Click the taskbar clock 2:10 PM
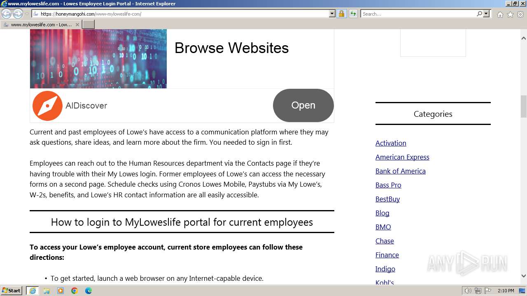This screenshot has height=296, width=527. click(x=506, y=291)
